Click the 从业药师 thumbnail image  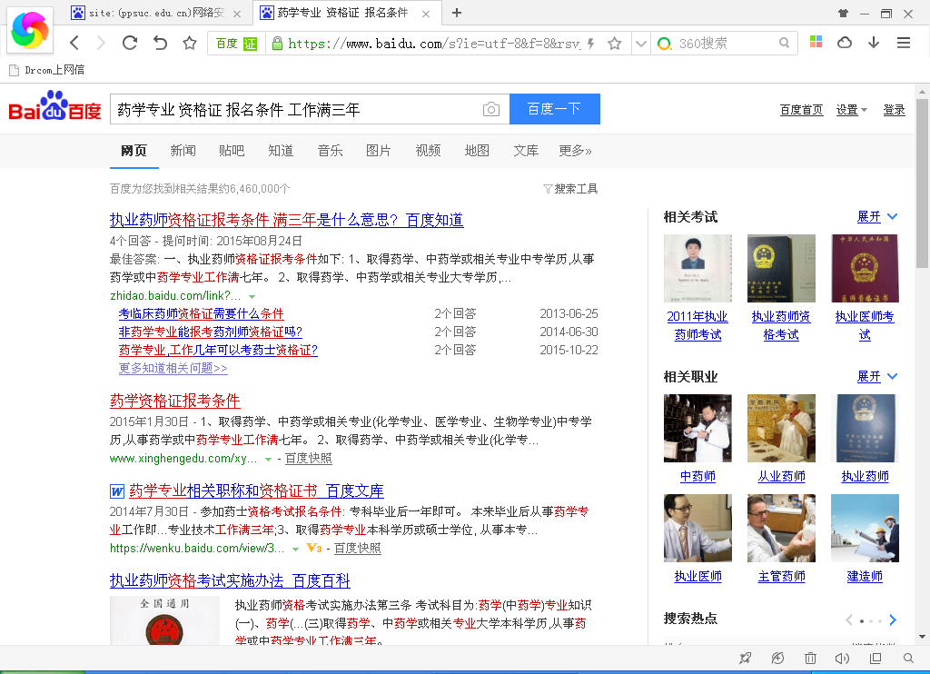pos(781,429)
